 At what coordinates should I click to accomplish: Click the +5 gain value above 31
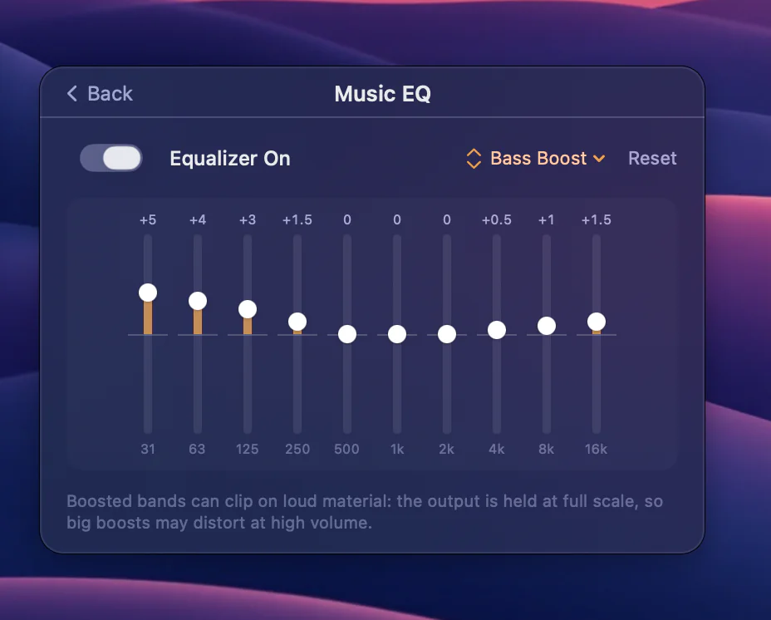[148, 219]
